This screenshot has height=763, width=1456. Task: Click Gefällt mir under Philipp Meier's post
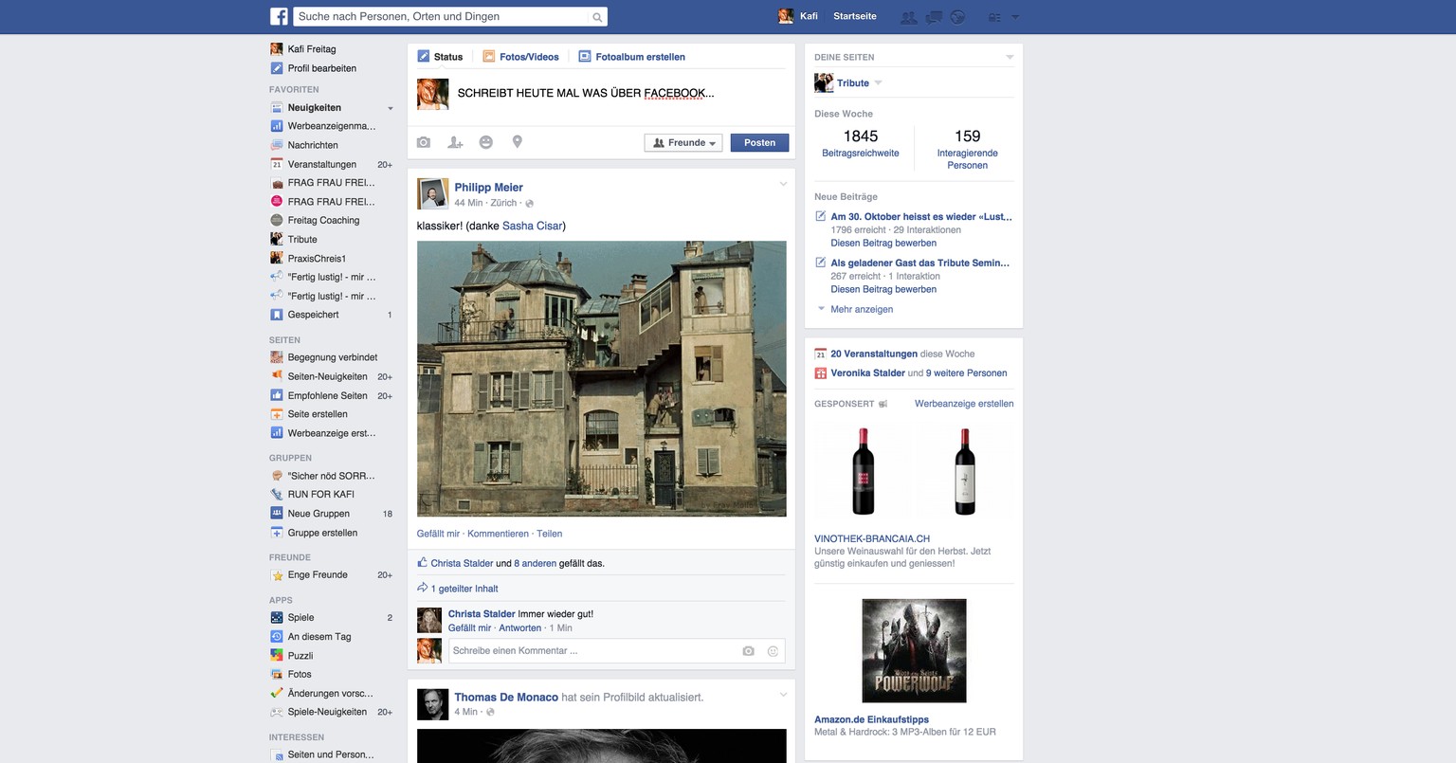(438, 534)
